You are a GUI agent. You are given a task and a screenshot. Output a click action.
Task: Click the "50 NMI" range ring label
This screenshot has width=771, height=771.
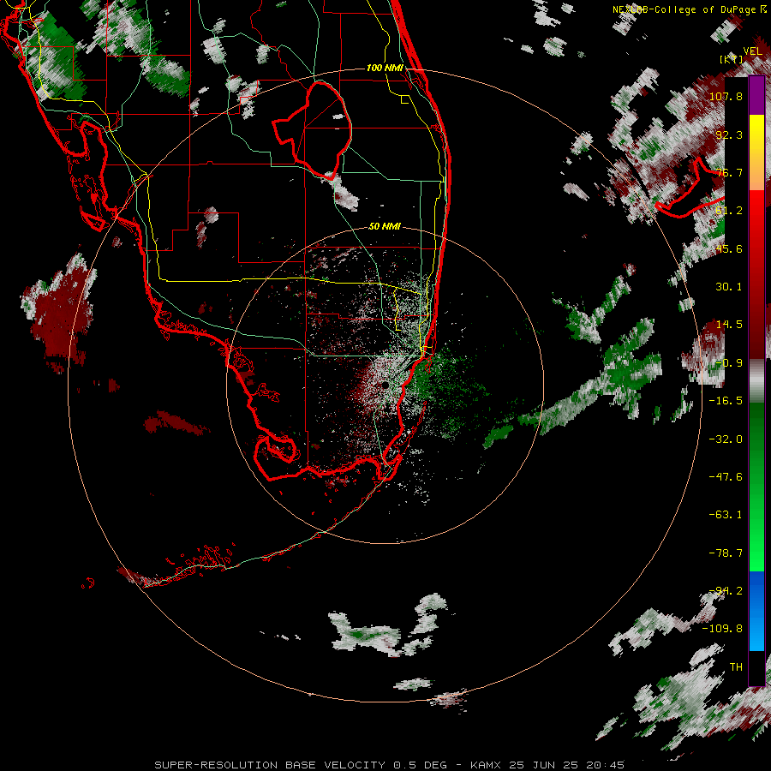pyautogui.click(x=385, y=226)
